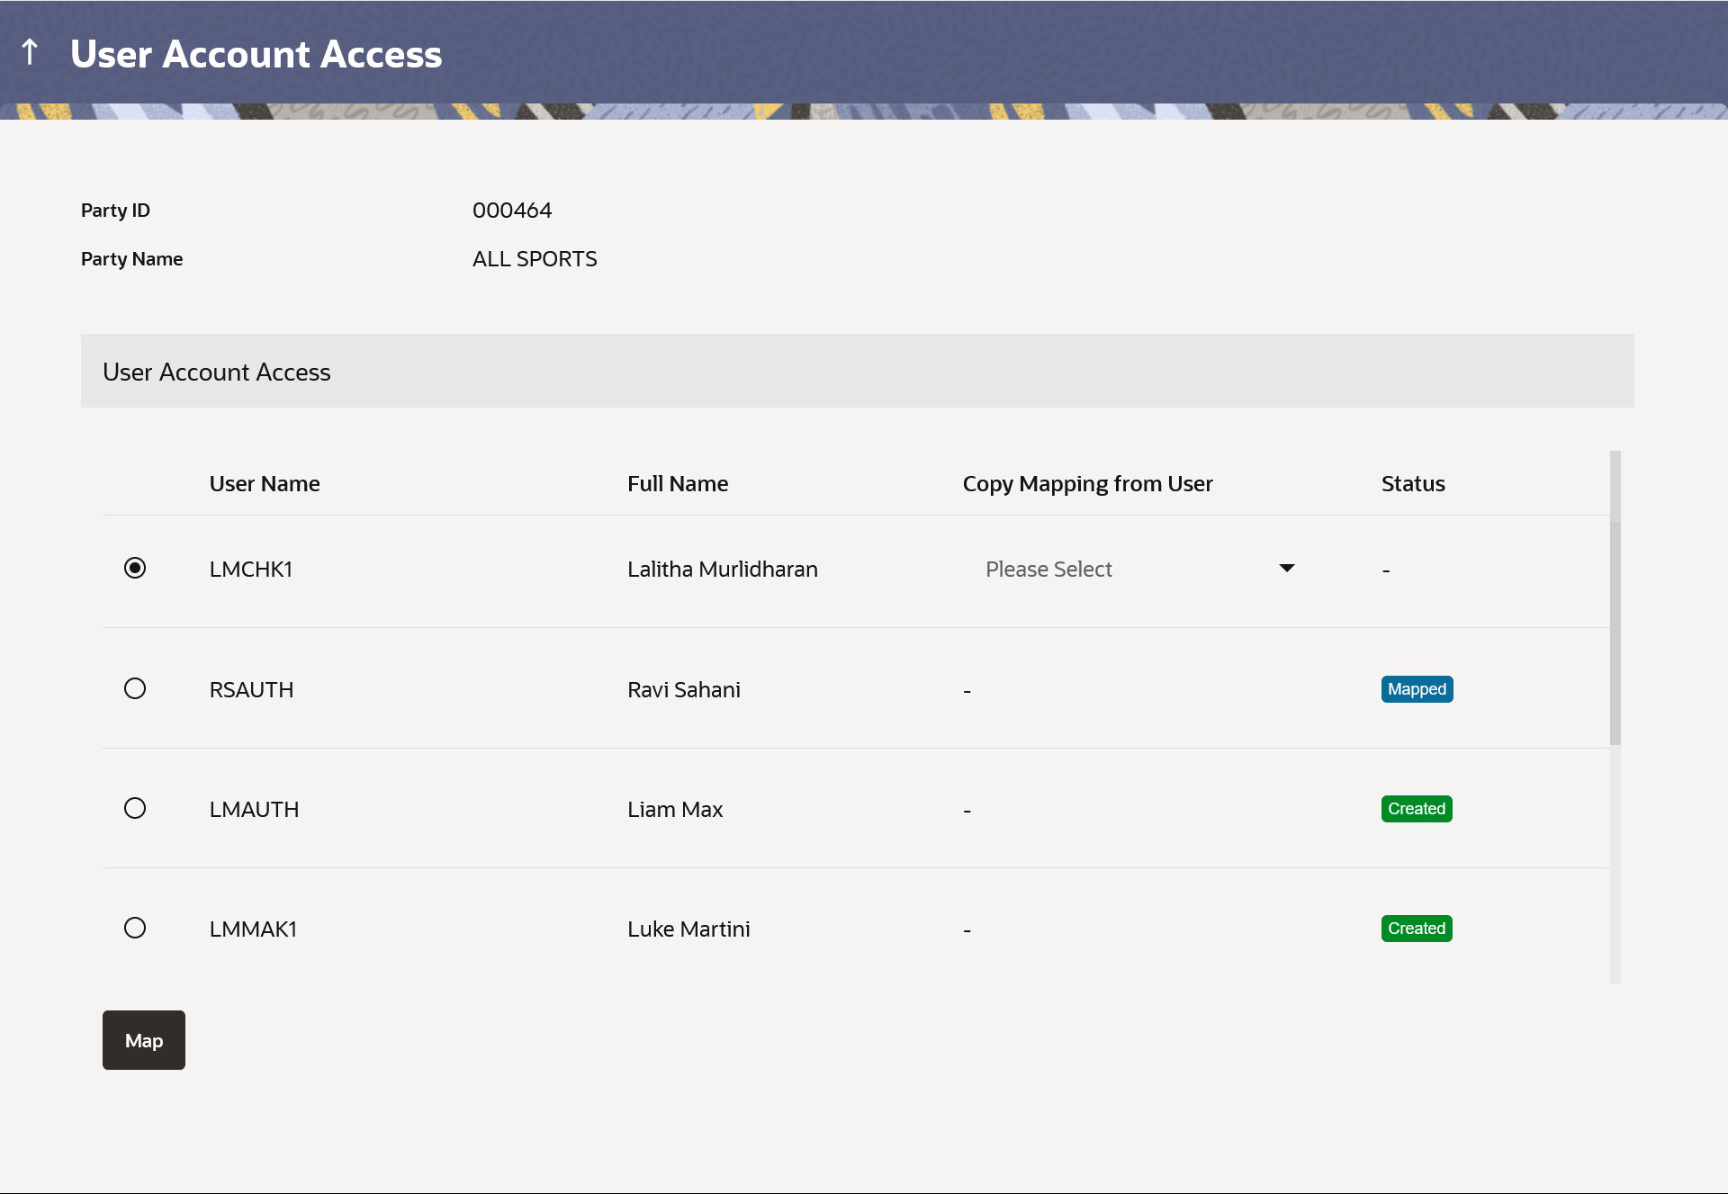The height and width of the screenshot is (1194, 1728).
Task: Click the back arrow in header
Action: [30, 52]
